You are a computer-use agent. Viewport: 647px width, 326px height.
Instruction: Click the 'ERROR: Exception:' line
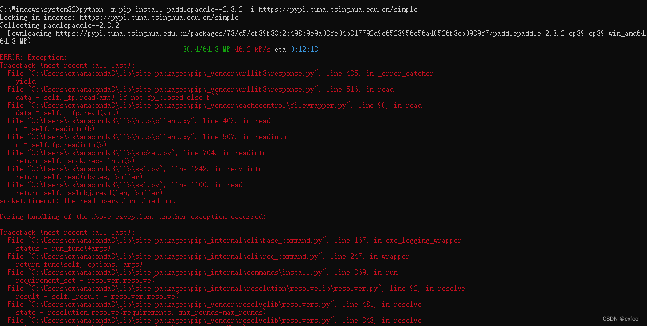(x=33, y=57)
